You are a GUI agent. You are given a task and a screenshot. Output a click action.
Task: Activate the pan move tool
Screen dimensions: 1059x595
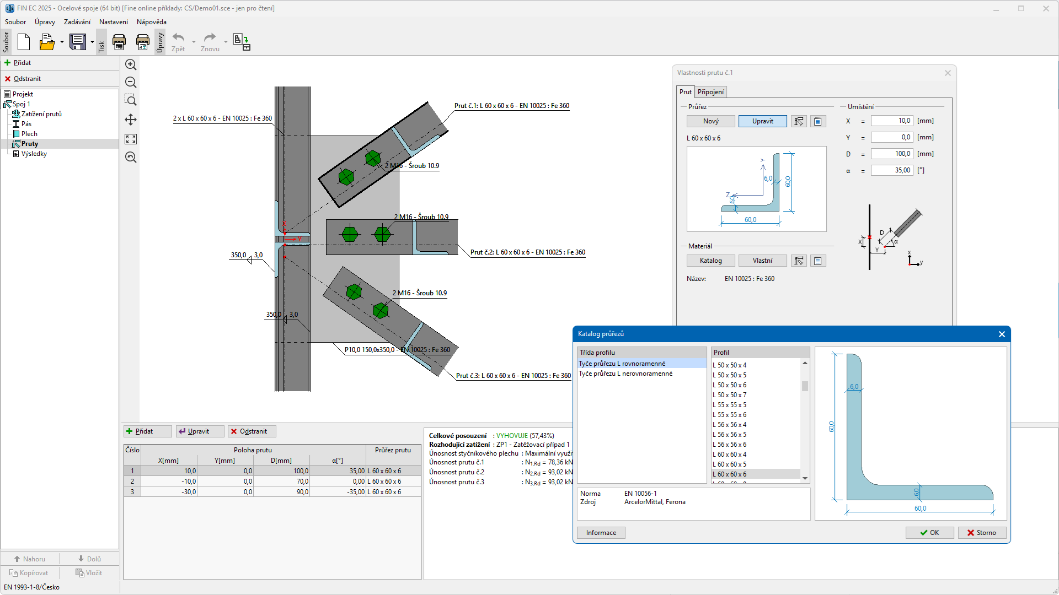[x=131, y=120]
